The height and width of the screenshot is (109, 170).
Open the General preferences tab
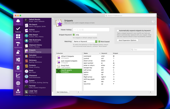pyautogui.click(x=18, y=22)
